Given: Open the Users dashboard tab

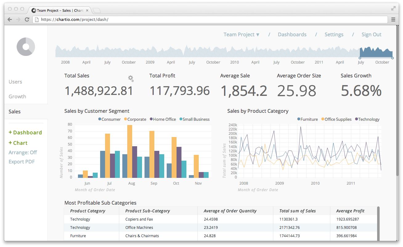Looking at the screenshot, I should 15,82.
